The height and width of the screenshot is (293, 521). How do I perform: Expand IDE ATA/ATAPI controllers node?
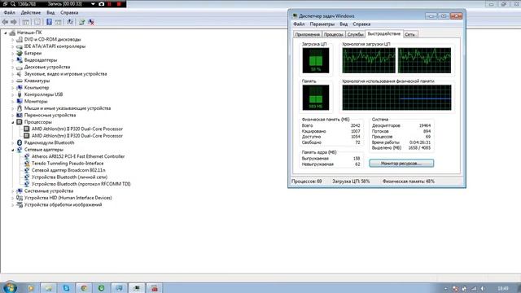point(13,46)
